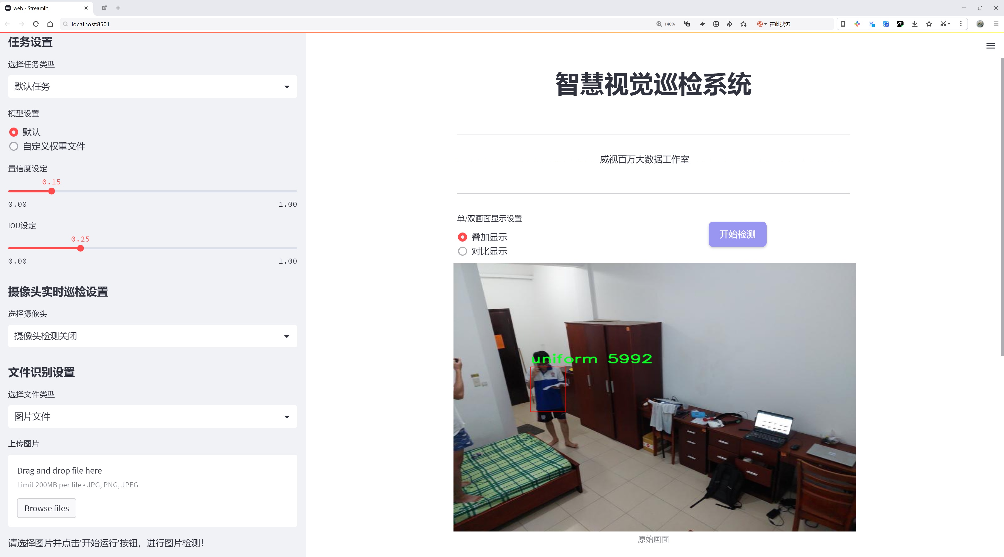Select the '自定义权重文件' radio option
This screenshot has height=557, width=1004.
(x=47, y=146)
